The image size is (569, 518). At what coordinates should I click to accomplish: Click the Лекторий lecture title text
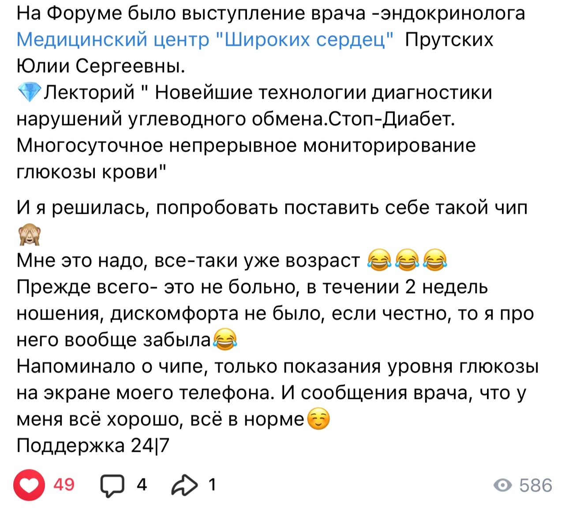pos(255,132)
